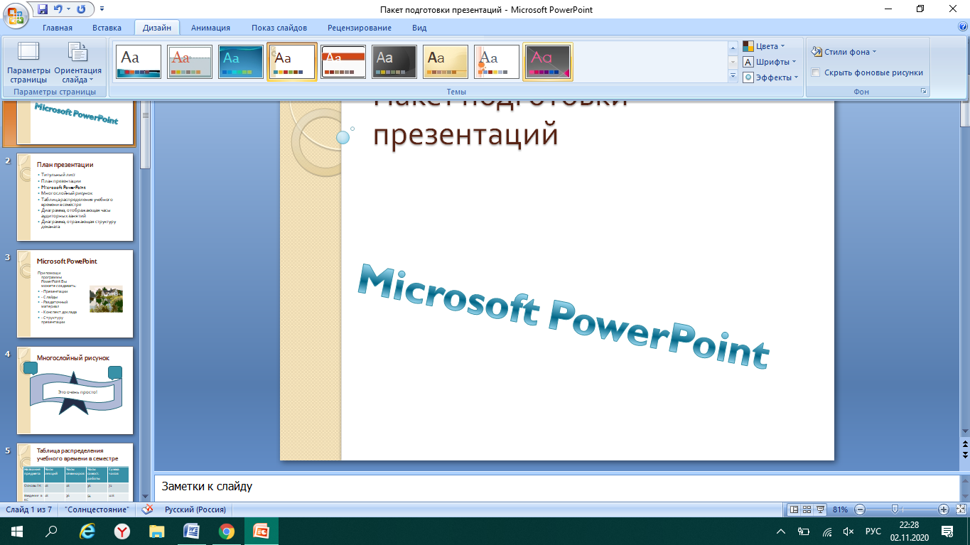Open the Шрифты theme fonts dropdown
This screenshot has width=970, height=545.
pos(770,62)
